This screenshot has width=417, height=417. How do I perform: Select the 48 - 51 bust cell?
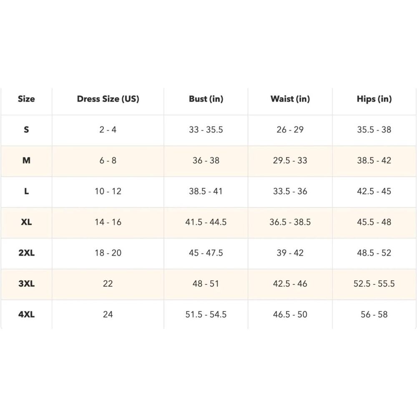pyautogui.click(x=206, y=284)
